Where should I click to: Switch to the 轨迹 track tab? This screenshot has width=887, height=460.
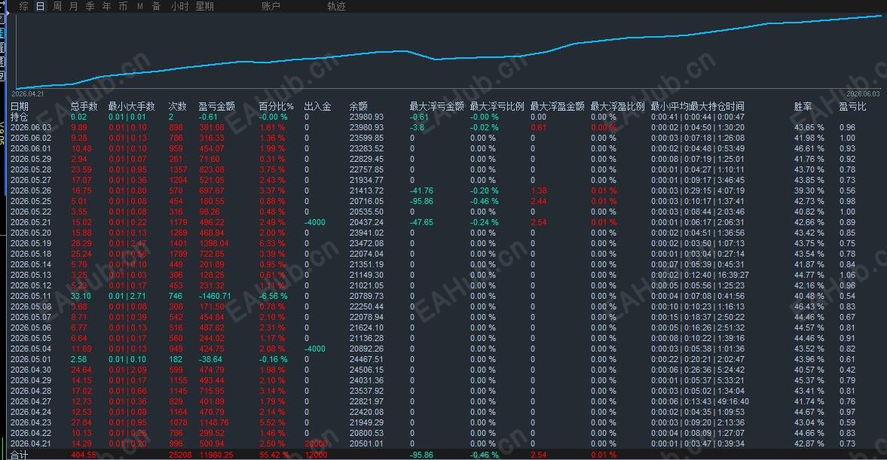click(x=336, y=6)
